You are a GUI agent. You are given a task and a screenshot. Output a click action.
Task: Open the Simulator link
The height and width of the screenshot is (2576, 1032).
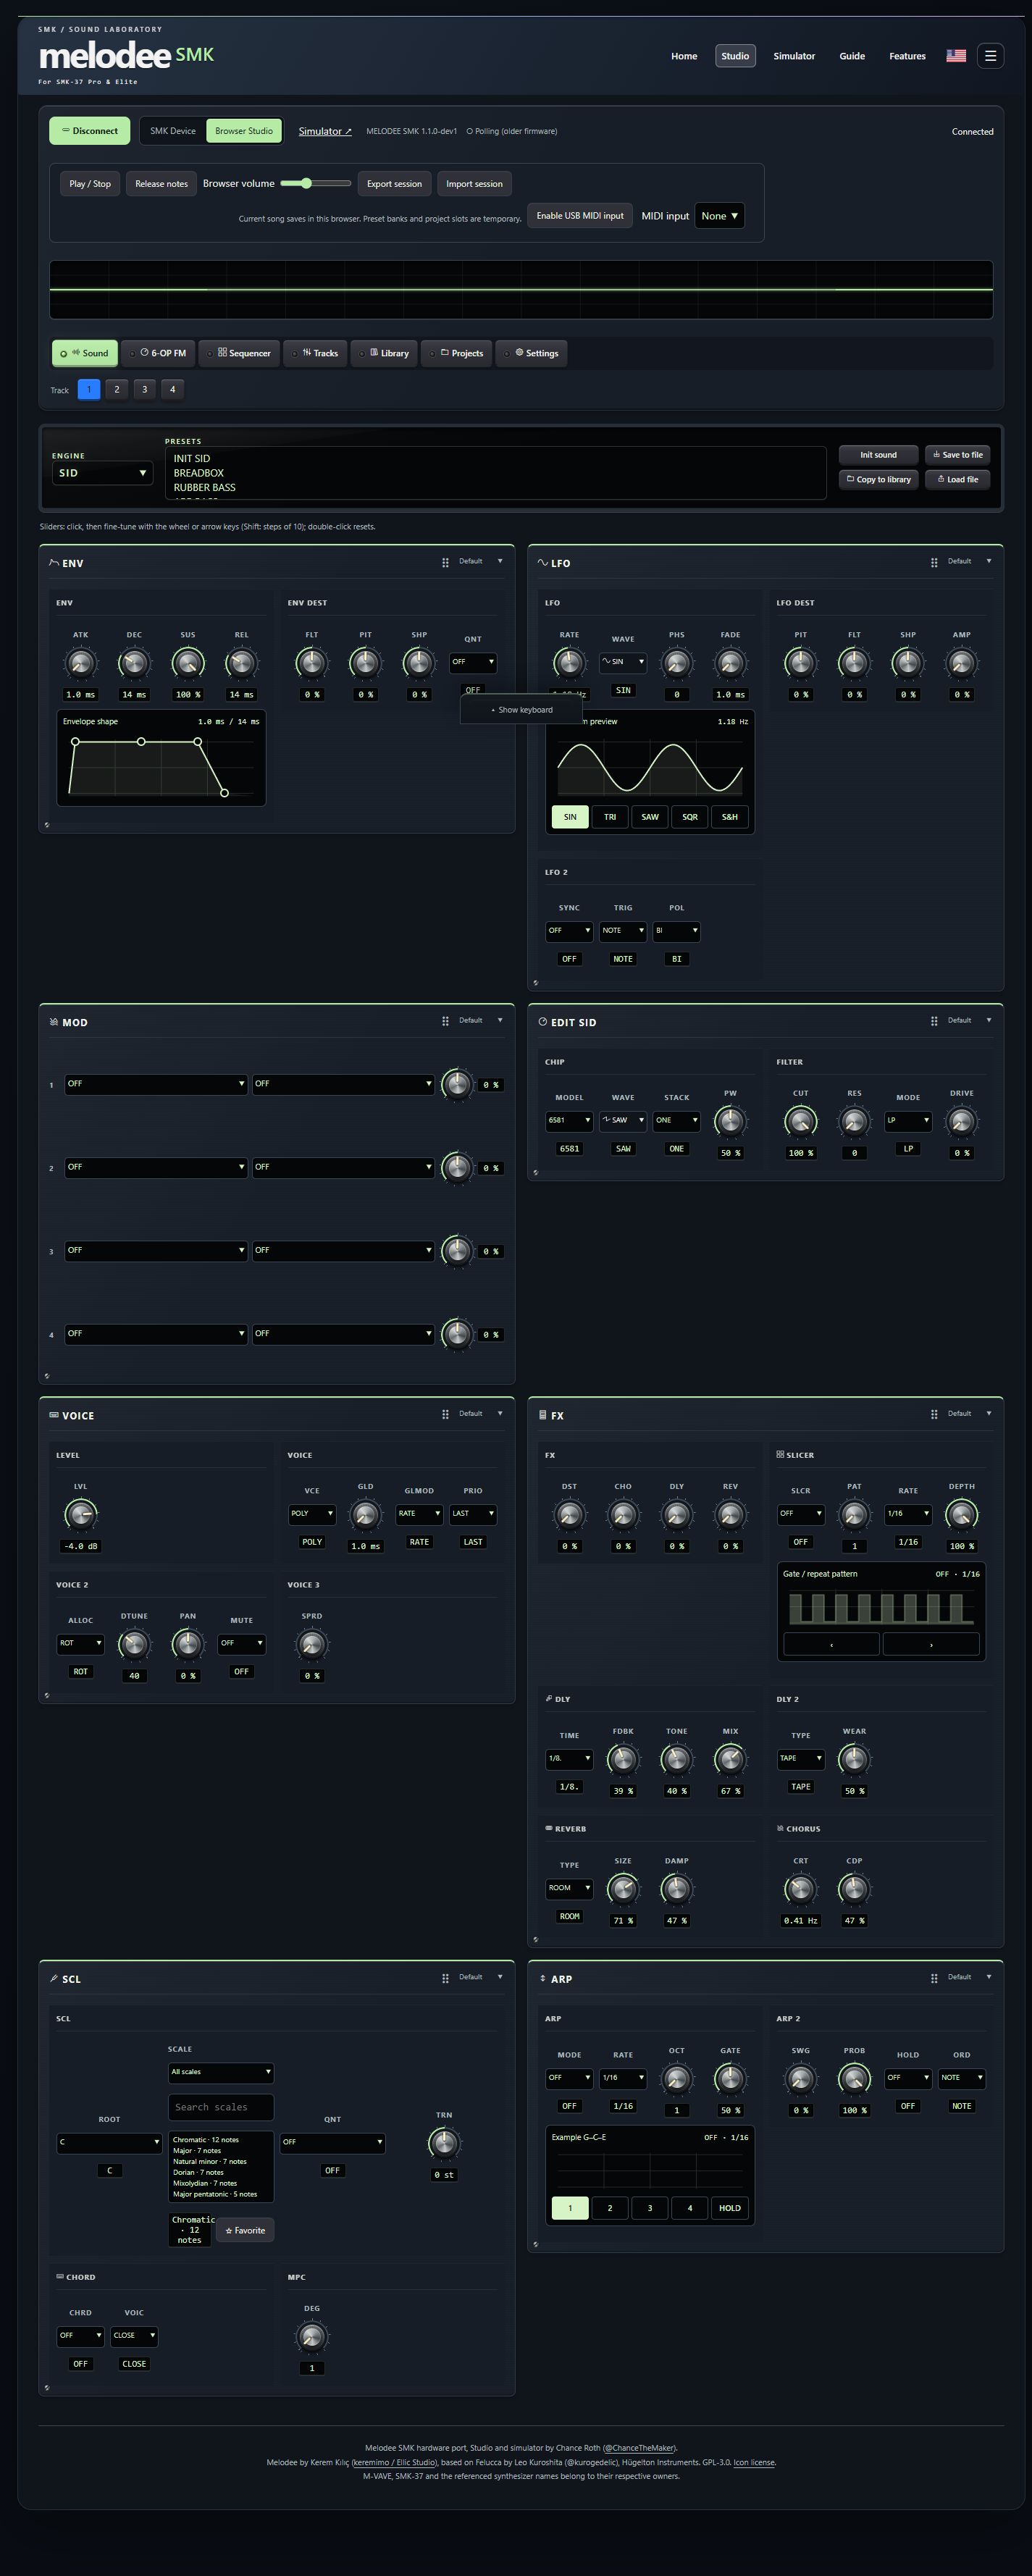pos(325,131)
